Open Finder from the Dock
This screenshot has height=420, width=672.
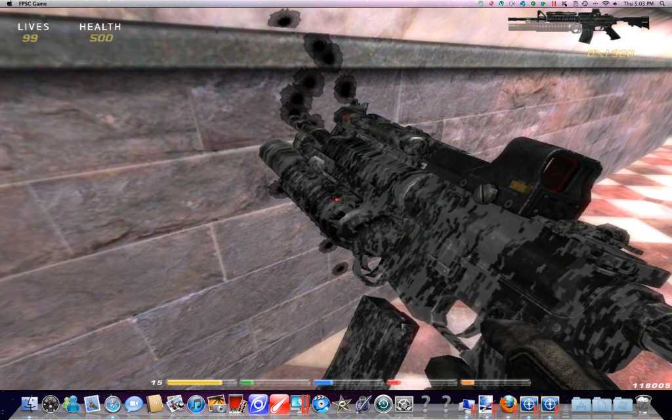point(30,404)
